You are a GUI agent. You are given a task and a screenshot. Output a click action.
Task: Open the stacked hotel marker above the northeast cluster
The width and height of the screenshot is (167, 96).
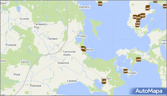coord(148,8)
